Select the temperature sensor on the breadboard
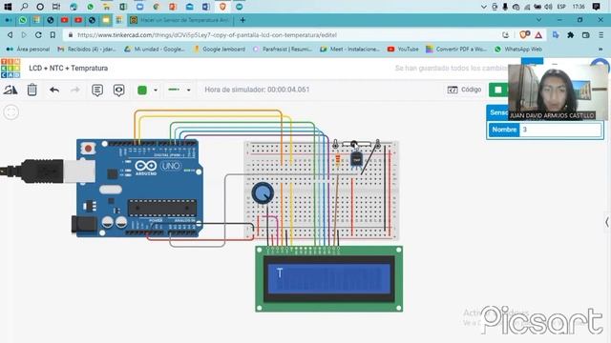This screenshot has height=343, width=611. click(x=356, y=159)
